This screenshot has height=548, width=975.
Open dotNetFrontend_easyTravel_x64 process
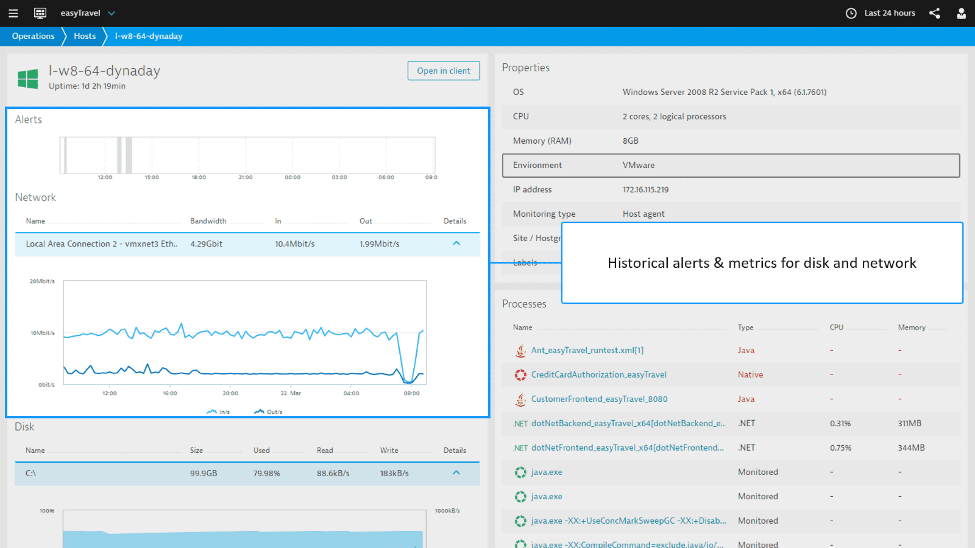pos(628,448)
